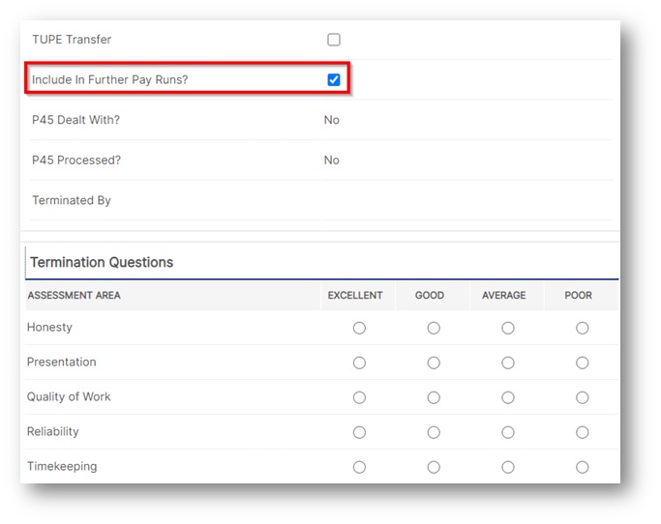The width and height of the screenshot is (661, 524).
Task: Rate Quality of Work as Excellent
Action: point(359,397)
